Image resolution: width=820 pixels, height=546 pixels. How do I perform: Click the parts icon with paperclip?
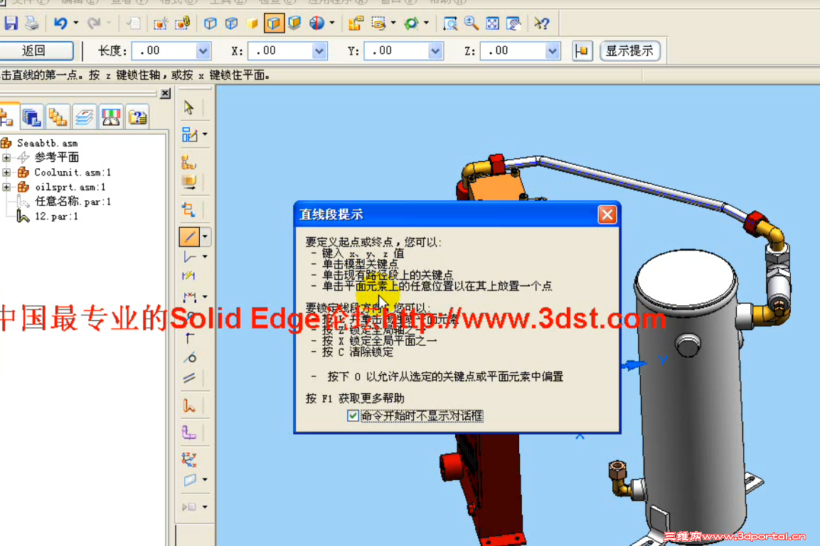click(183, 23)
